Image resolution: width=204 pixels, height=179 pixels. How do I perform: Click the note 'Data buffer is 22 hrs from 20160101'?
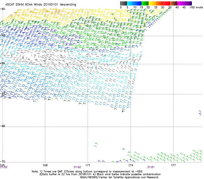66,174
